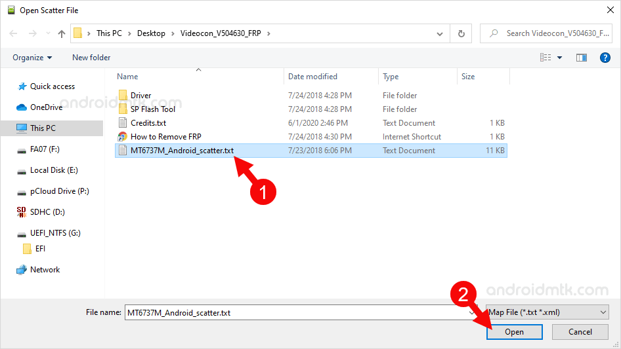Click the Refresh button in address bar
The height and width of the screenshot is (349, 621).
[461, 33]
